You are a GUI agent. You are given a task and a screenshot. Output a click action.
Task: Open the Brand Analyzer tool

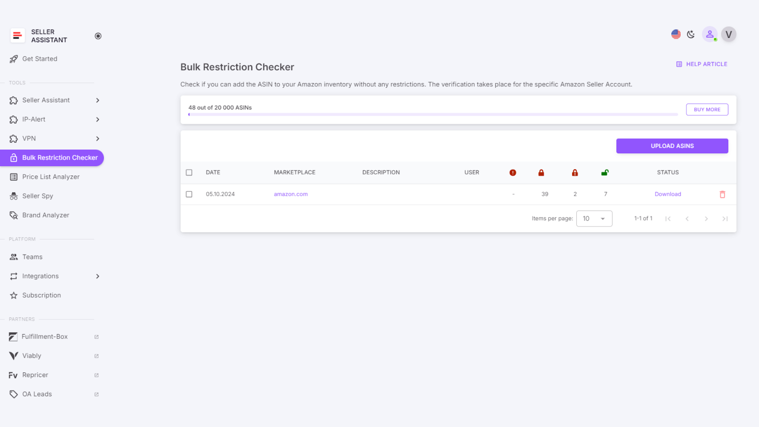click(x=46, y=214)
